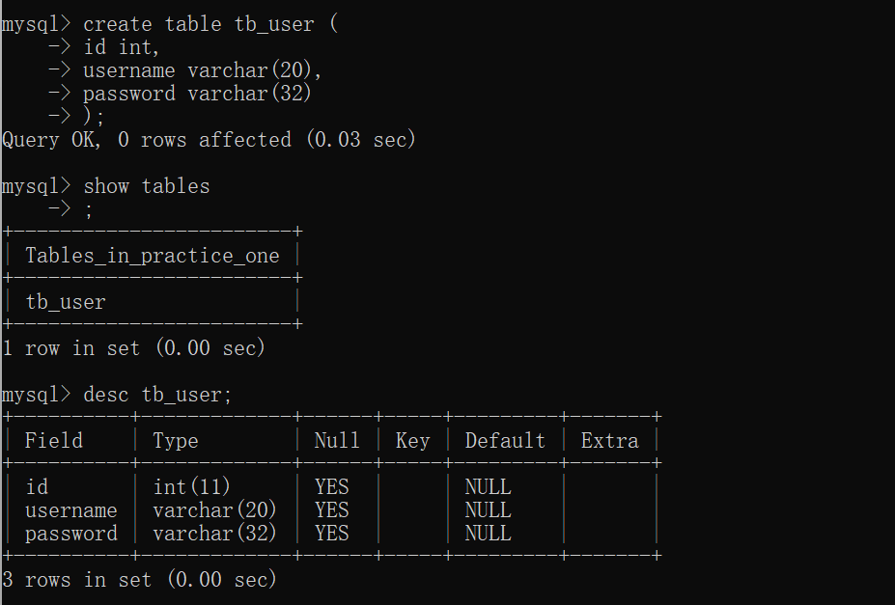This screenshot has width=895, height=605.
Task: Click the "desc tb_user;" command text
Action: (158, 395)
